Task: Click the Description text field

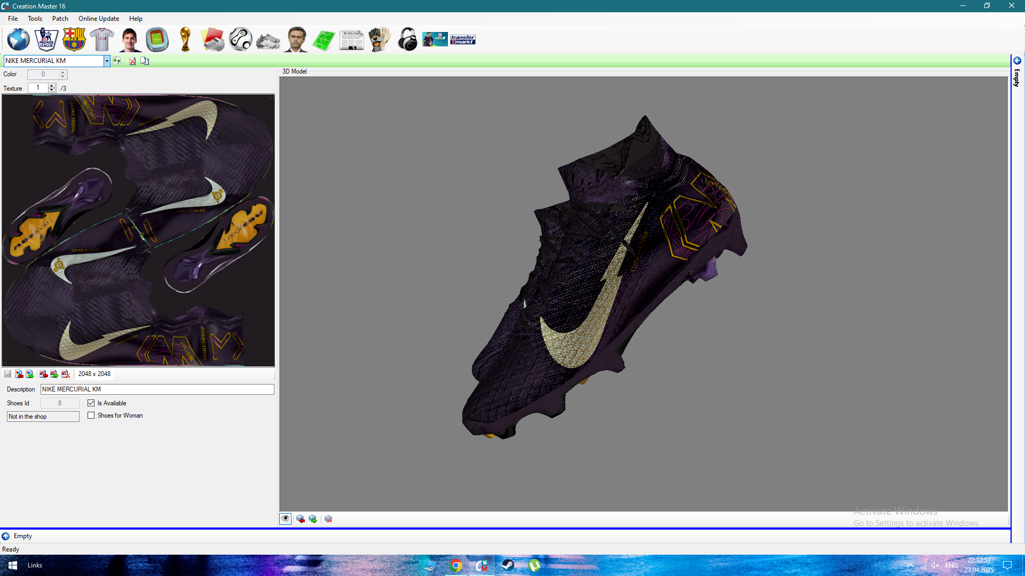Action: click(157, 389)
